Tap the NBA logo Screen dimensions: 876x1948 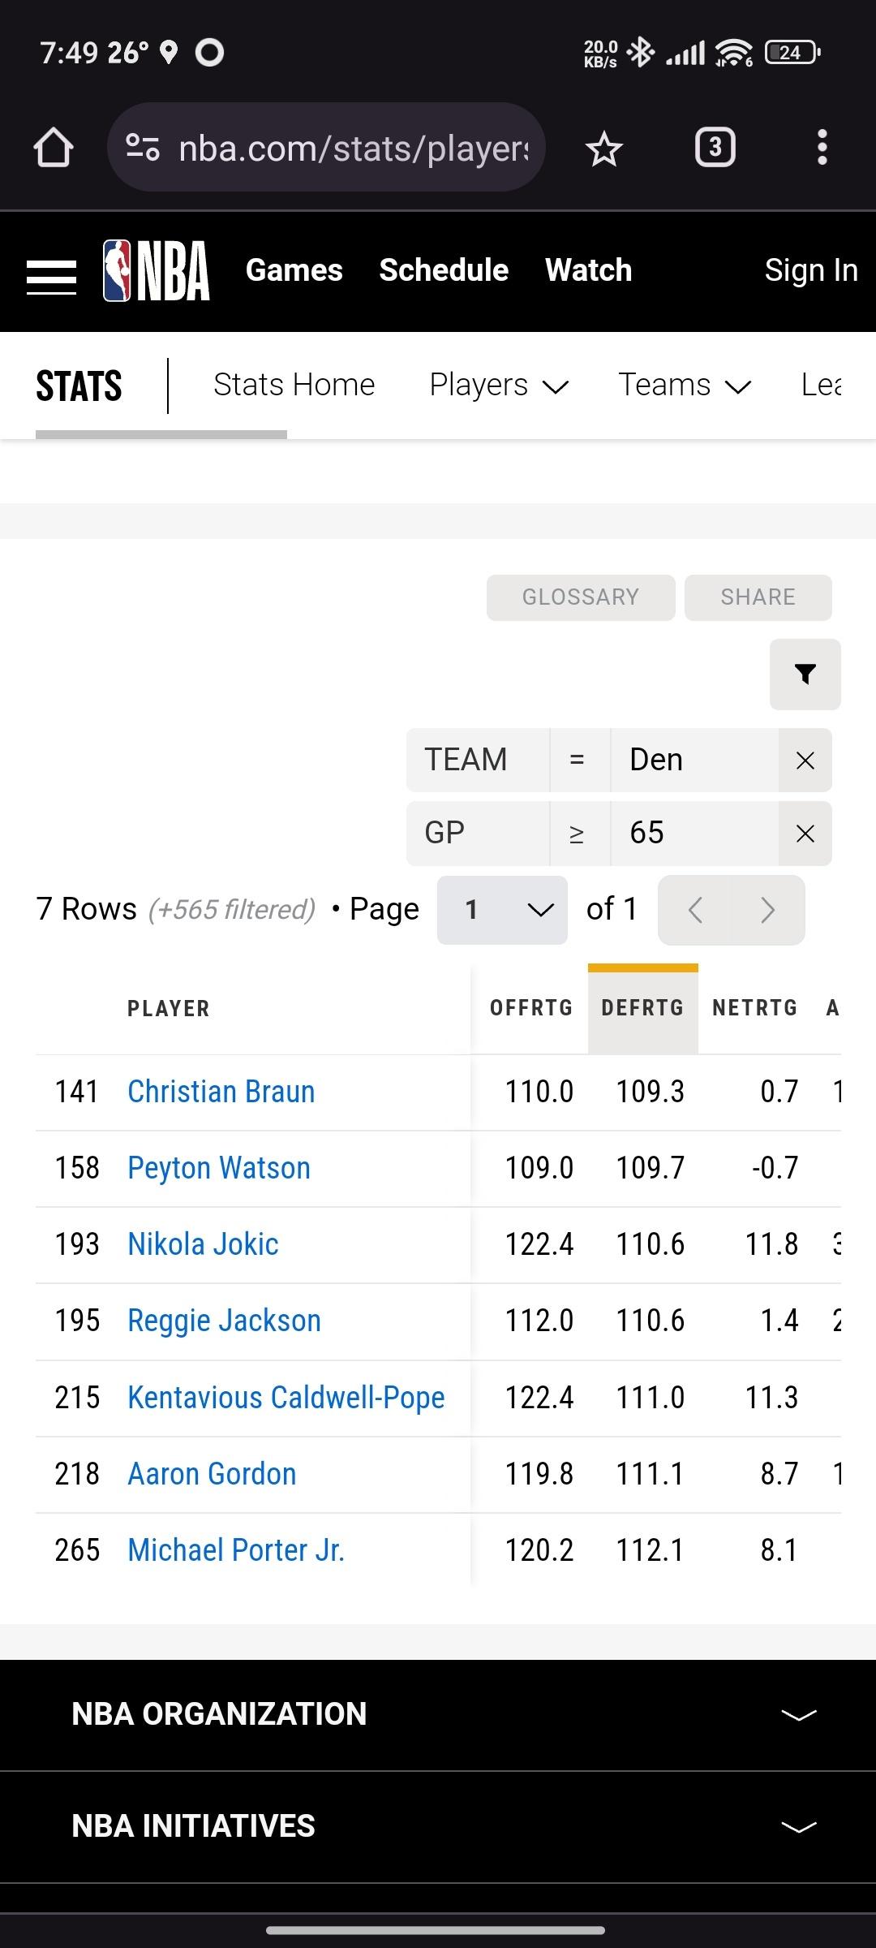click(x=157, y=271)
